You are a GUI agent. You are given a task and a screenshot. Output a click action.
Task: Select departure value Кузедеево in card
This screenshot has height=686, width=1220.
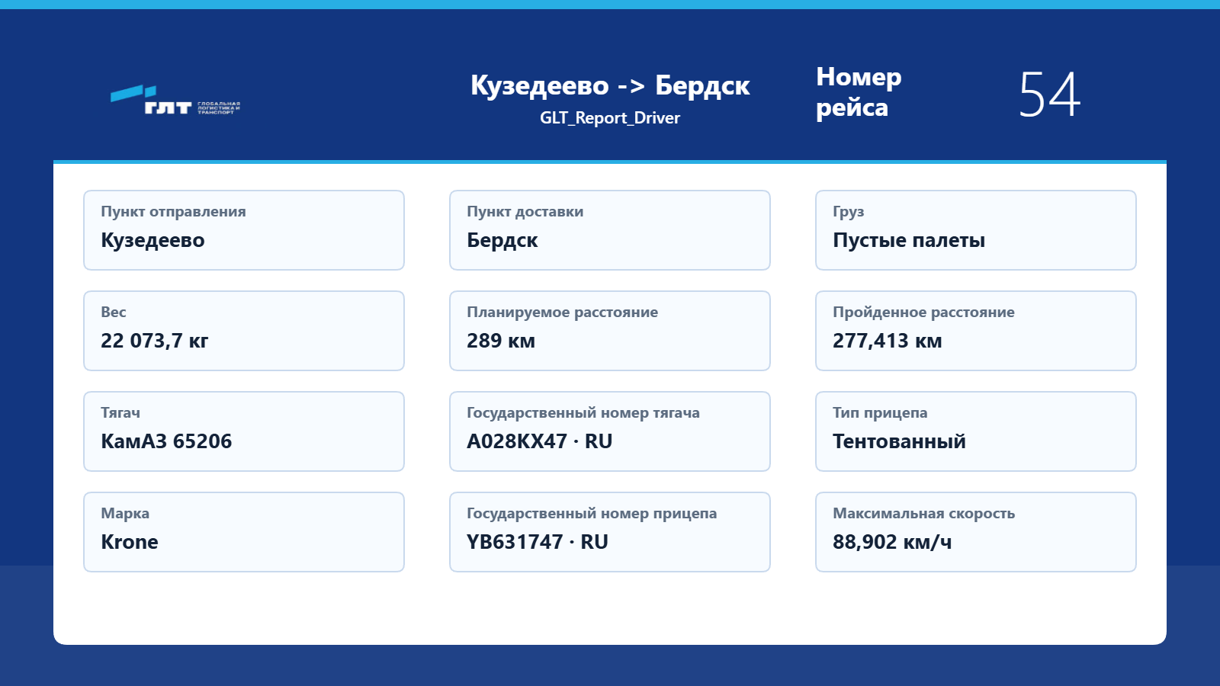coord(152,240)
